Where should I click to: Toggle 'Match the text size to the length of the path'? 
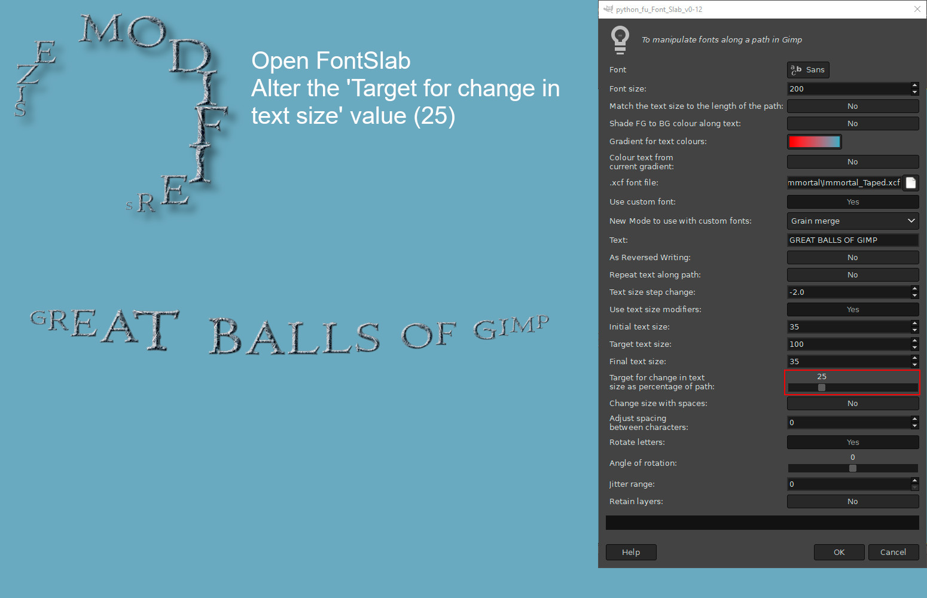coord(853,106)
